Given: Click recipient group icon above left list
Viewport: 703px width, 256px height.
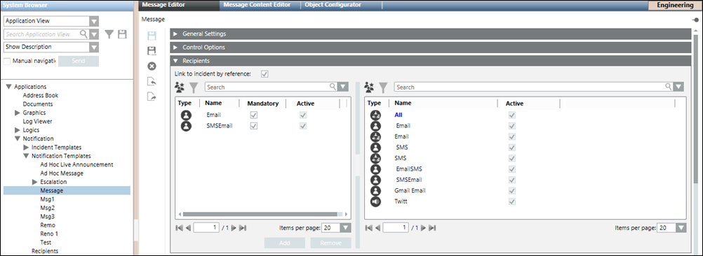Looking at the screenshot, I should pos(180,87).
